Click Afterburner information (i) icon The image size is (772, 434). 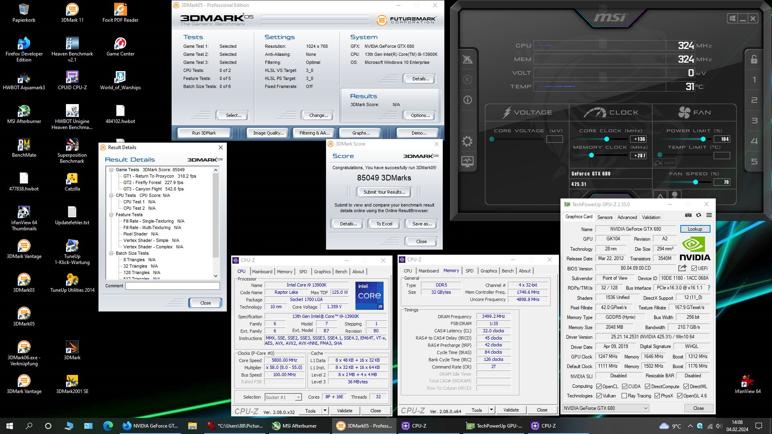click(x=467, y=100)
